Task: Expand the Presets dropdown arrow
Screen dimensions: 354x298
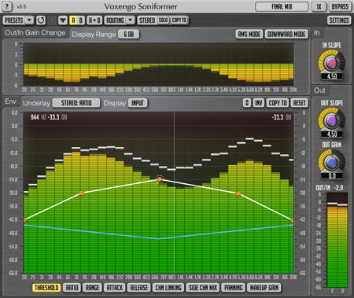Action: [x=29, y=20]
